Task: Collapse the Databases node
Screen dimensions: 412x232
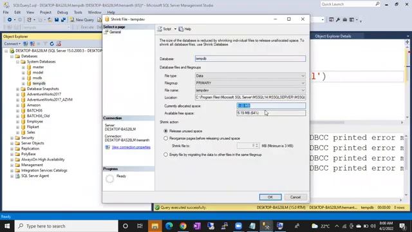Action: click(x=12, y=56)
